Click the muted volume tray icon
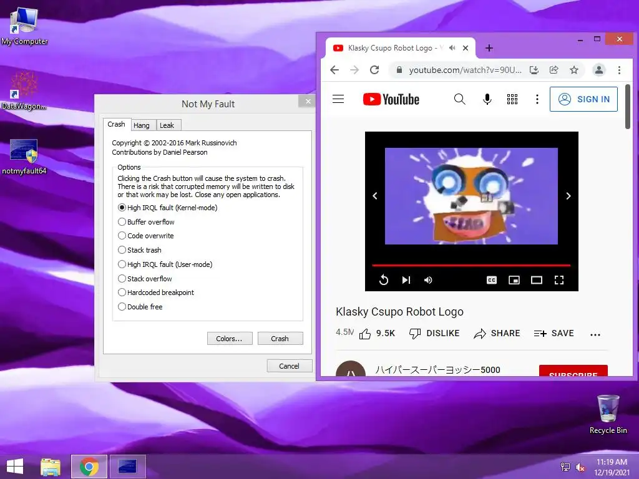The width and height of the screenshot is (639, 479). [x=580, y=467]
